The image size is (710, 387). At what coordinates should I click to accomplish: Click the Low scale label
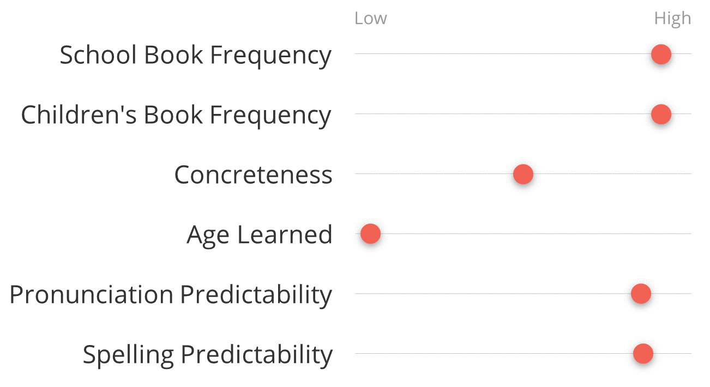(x=370, y=18)
